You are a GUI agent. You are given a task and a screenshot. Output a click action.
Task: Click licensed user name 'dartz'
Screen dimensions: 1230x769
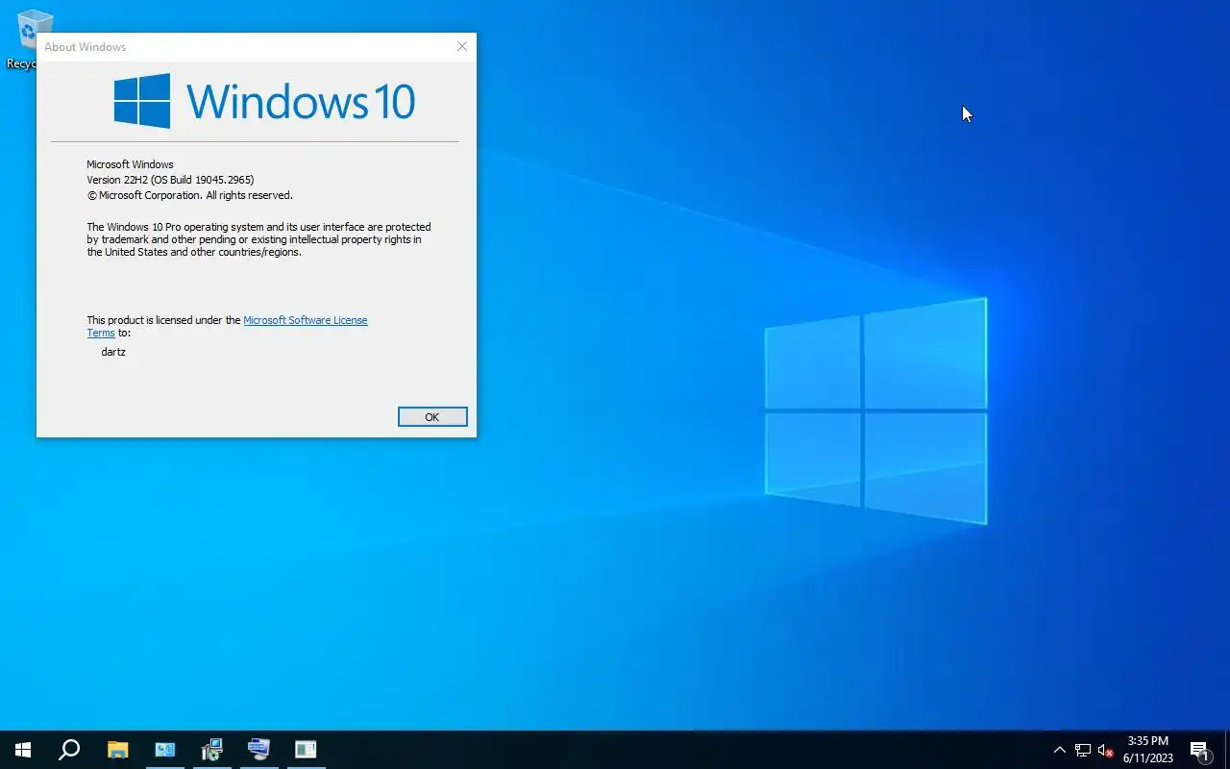113,352
